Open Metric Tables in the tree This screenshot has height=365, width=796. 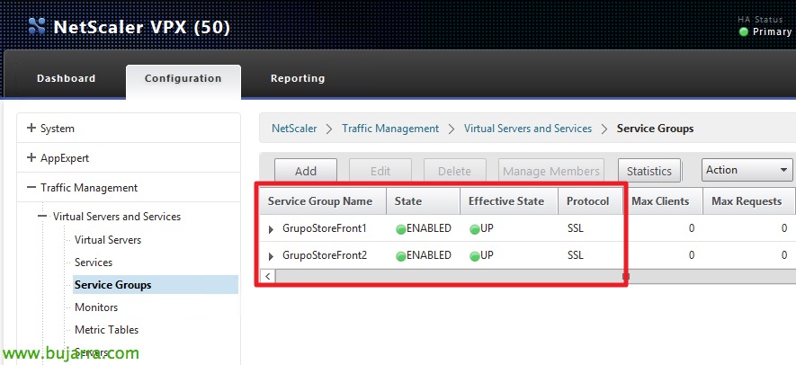[x=107, y=329]
